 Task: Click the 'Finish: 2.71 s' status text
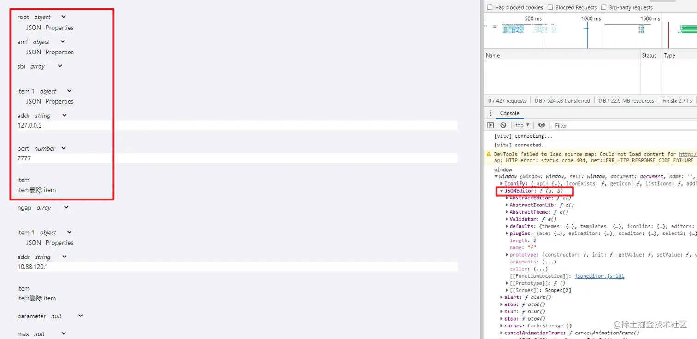tap(678, 101)
